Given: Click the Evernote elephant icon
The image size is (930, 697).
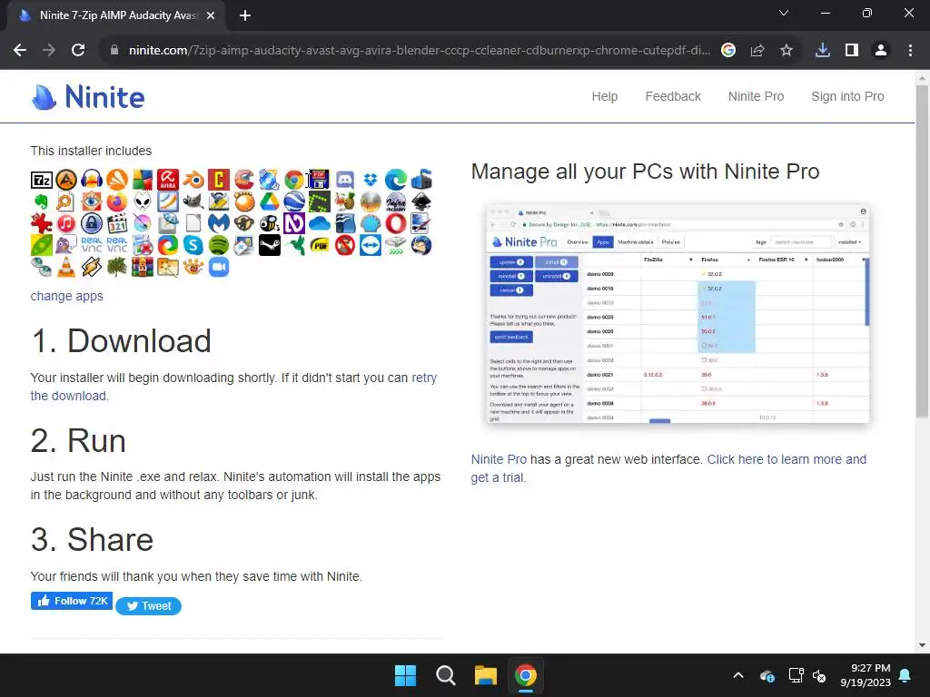Looking at the screenshot, I should coord(42,201).
